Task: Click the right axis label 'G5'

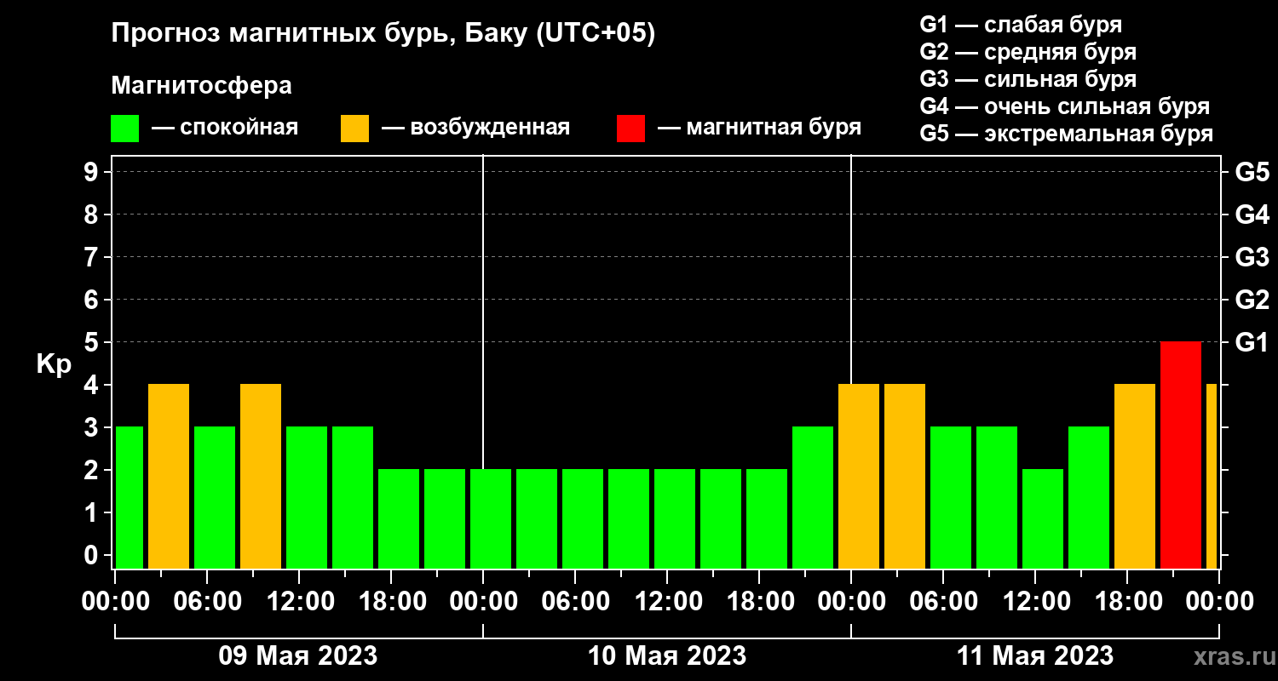Action: (1252, 172)
